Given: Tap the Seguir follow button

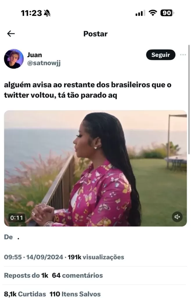Looking at the screenshot, I should [161, 55].
